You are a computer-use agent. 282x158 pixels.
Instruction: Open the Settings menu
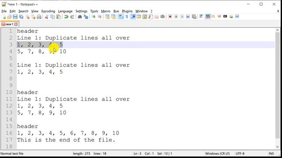pyautogui.click(x=81, y=11)
